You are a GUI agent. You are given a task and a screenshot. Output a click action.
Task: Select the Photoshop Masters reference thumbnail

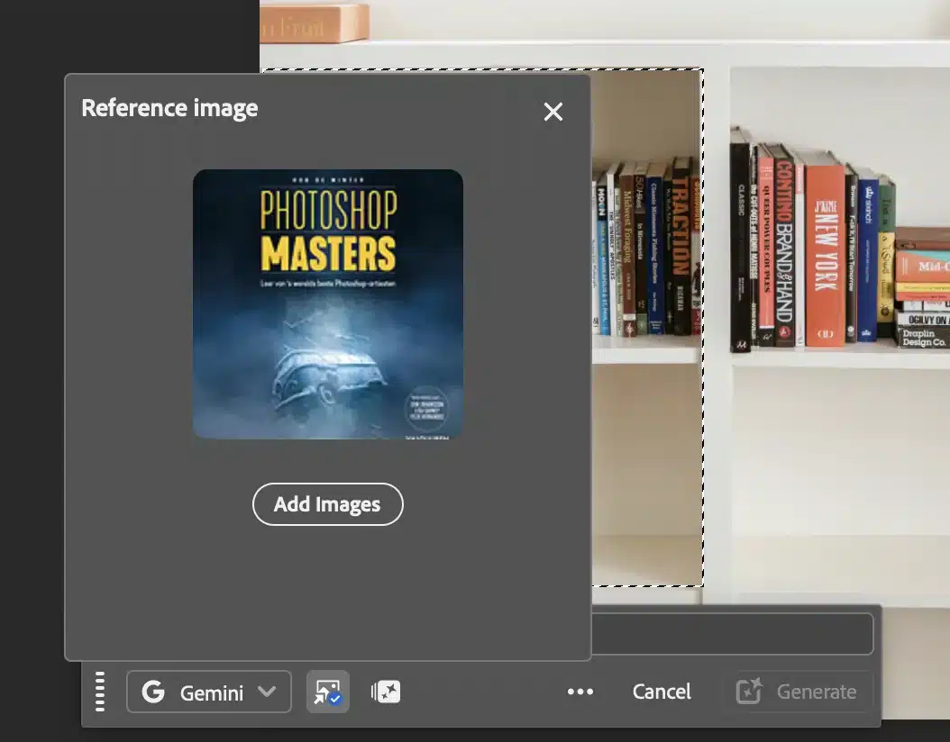328,303
